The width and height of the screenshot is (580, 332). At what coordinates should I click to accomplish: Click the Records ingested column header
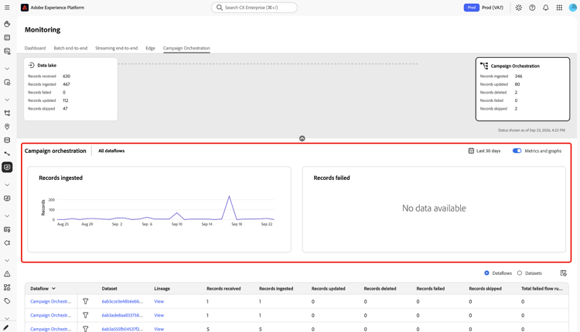pyautogui.click(x=276, y=289)
